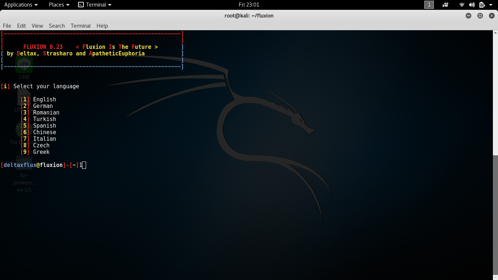Click 'Select your language' text

point(46,86)
